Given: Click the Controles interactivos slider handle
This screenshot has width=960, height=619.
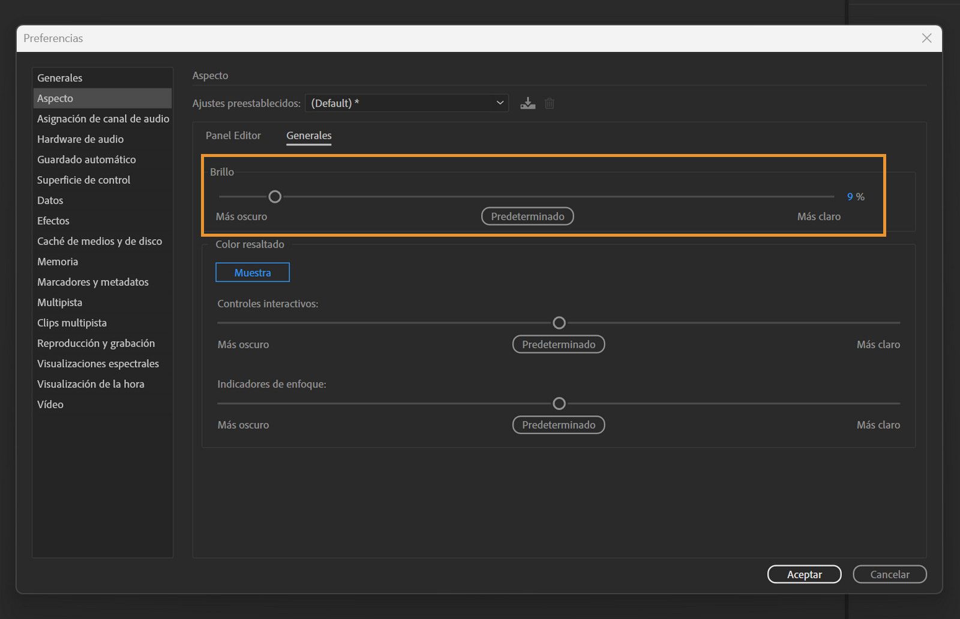Looking at the screenshot, I should pyautogui.click(x=559, y=323).
